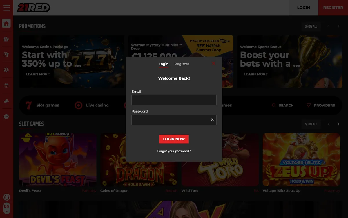
Task: Click the Password input field
Action: click(174, 120)
